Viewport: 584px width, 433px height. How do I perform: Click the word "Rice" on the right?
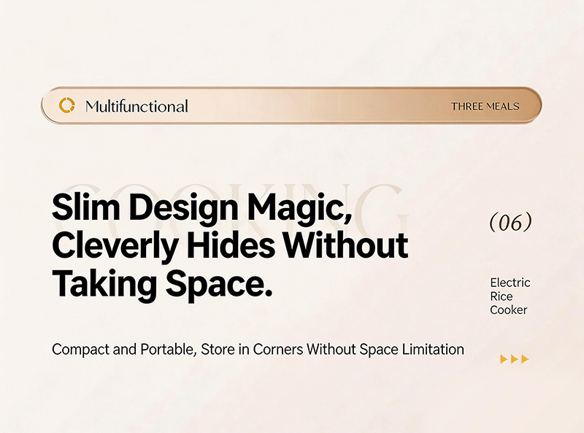[x=502, y=296]
